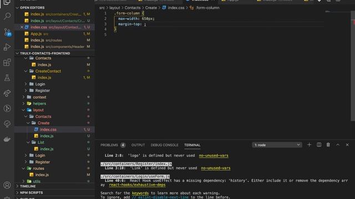This screenshot has width=355, height=199.
Task: Open the Explorer files view icon
Action: click(x=7, y=2)
